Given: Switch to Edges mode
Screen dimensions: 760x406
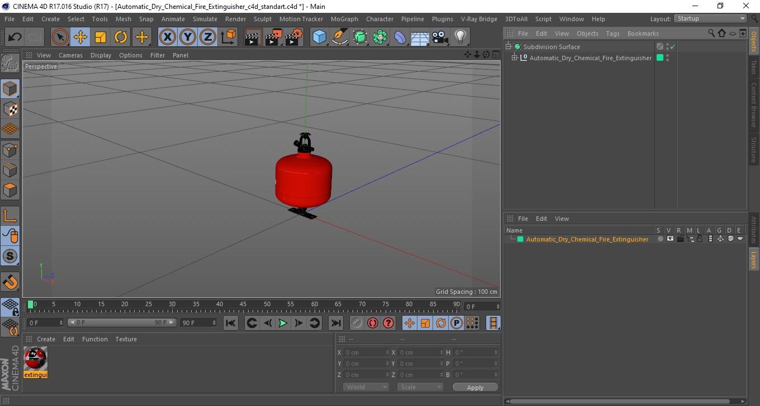Looking at the screenshot, I should coord(10,170).
